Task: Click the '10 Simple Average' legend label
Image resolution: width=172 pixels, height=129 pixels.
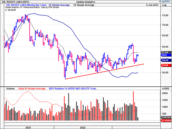Action: [x=84, y=5]
